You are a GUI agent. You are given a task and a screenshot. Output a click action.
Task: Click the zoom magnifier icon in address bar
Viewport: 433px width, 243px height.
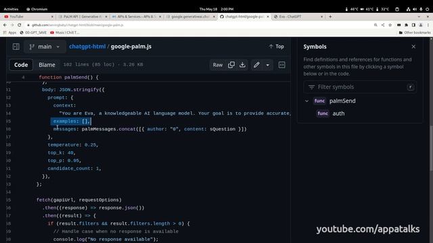click(x=375, y=25)
